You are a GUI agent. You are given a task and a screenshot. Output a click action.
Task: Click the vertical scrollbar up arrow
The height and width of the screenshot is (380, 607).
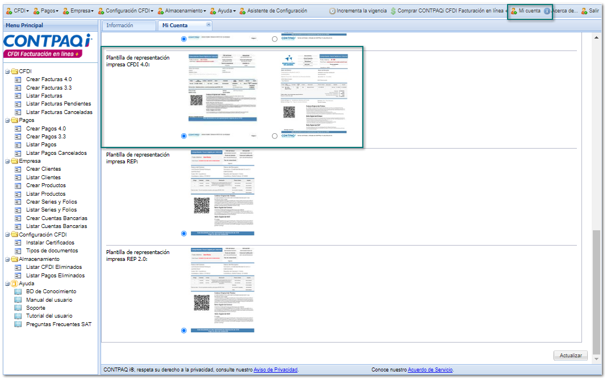pos(597,37)
